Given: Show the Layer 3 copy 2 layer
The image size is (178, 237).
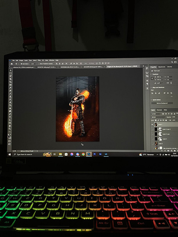Looking at the screenshot, I should 152,129.
